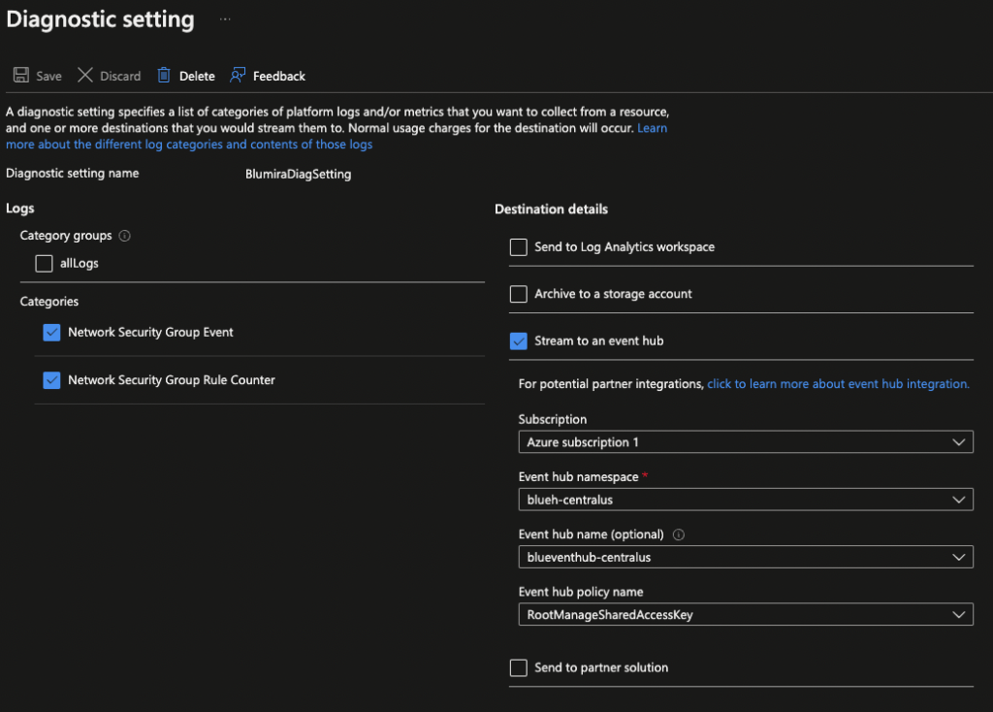Click the Delete trash icon
The height and width of the screenshot is (712, 993).
(x=165, y=75)
